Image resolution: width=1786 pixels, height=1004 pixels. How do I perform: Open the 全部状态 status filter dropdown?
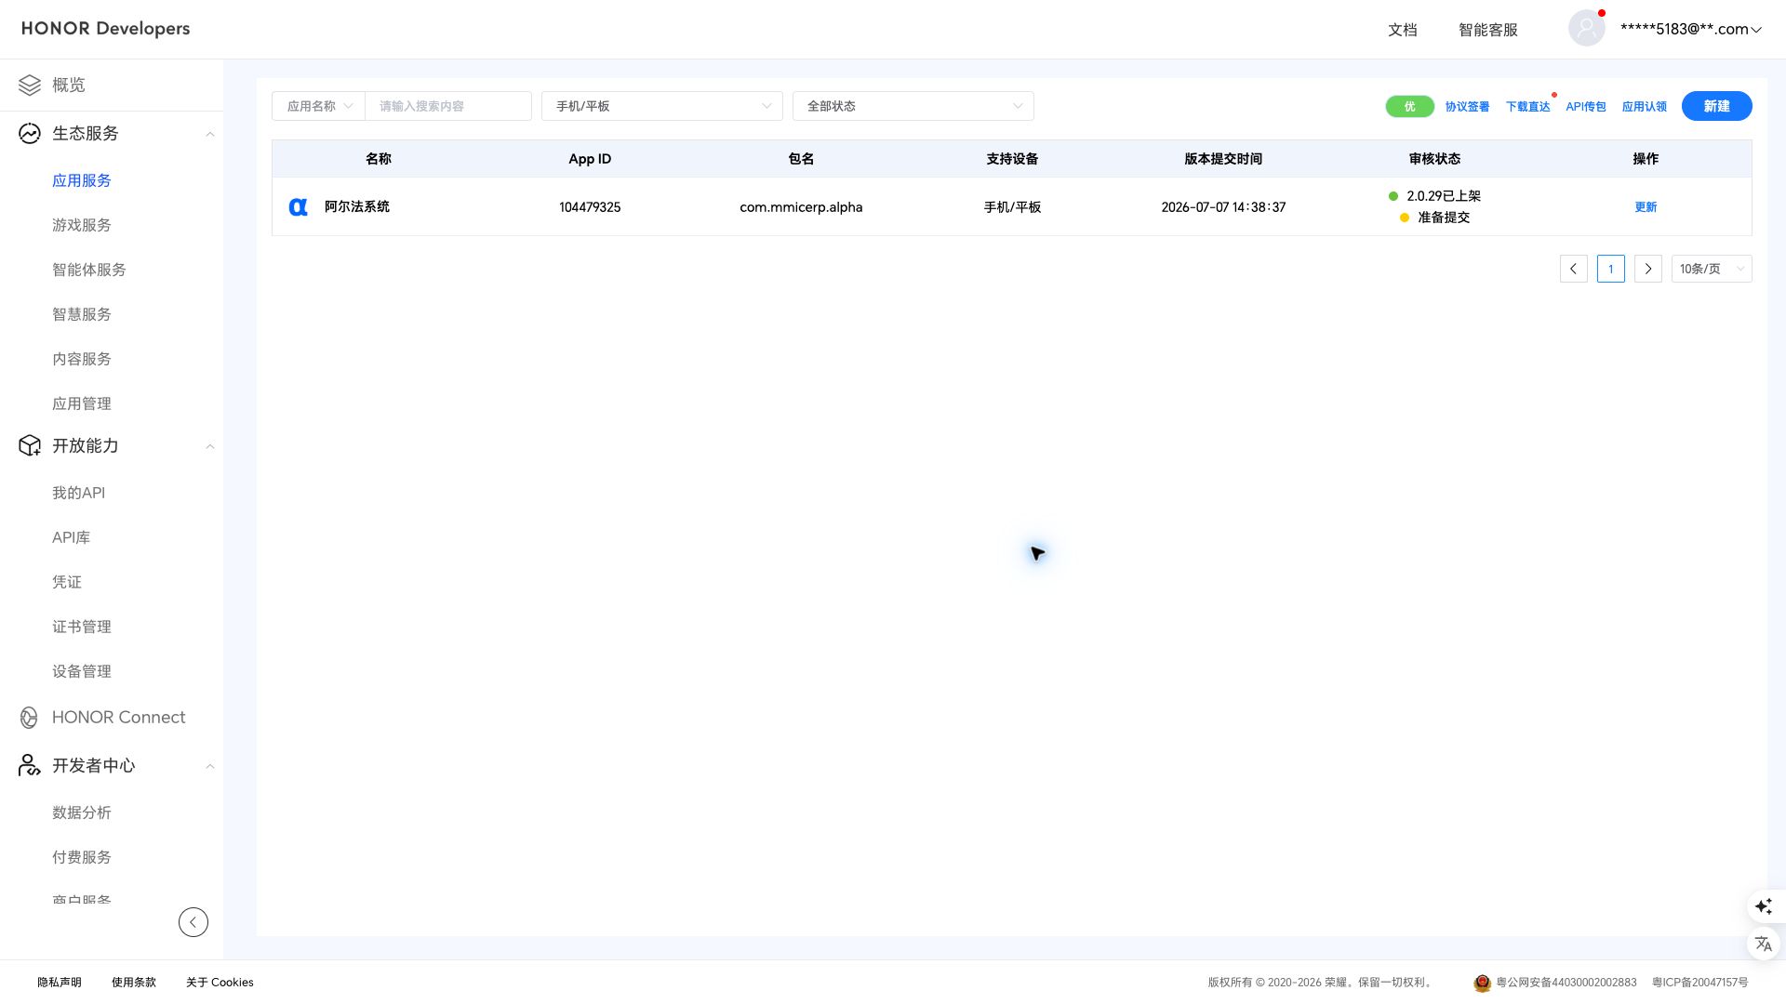pos(913,106)
